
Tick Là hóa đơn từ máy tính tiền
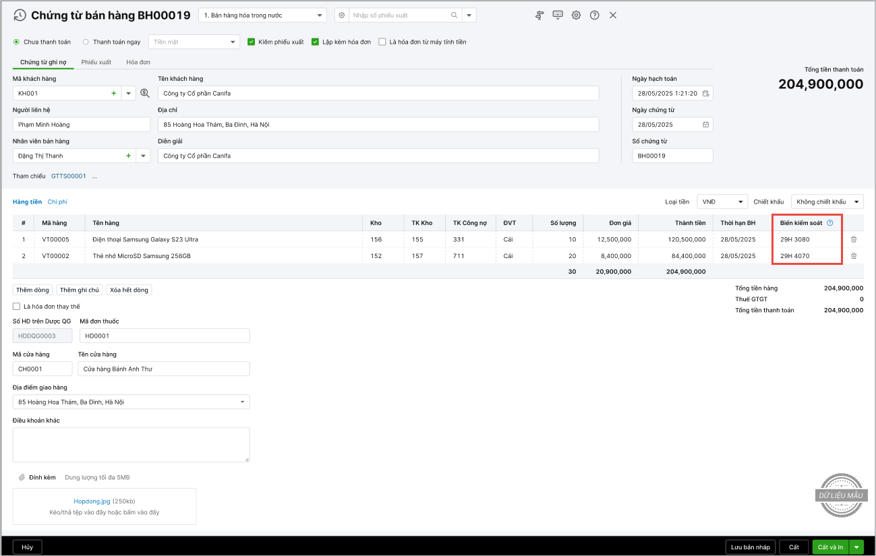point(382,42)
